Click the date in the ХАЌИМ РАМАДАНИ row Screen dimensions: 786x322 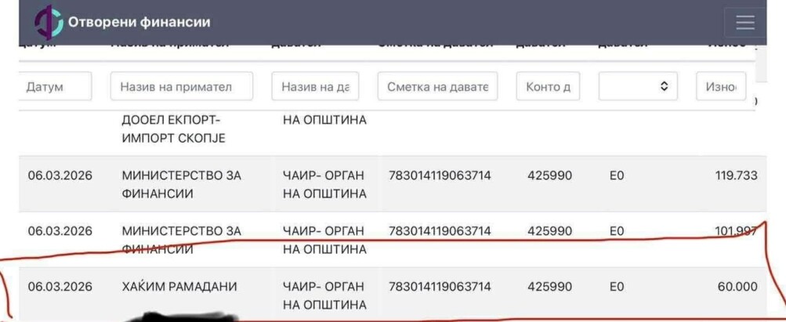60,287
